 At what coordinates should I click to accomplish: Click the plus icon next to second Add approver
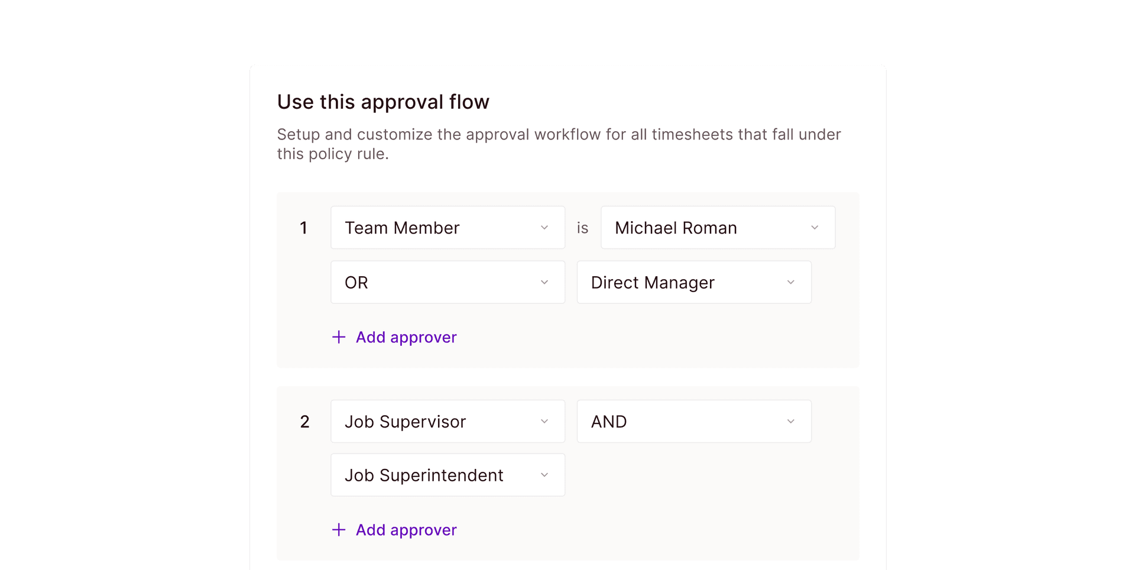(338, 530)
